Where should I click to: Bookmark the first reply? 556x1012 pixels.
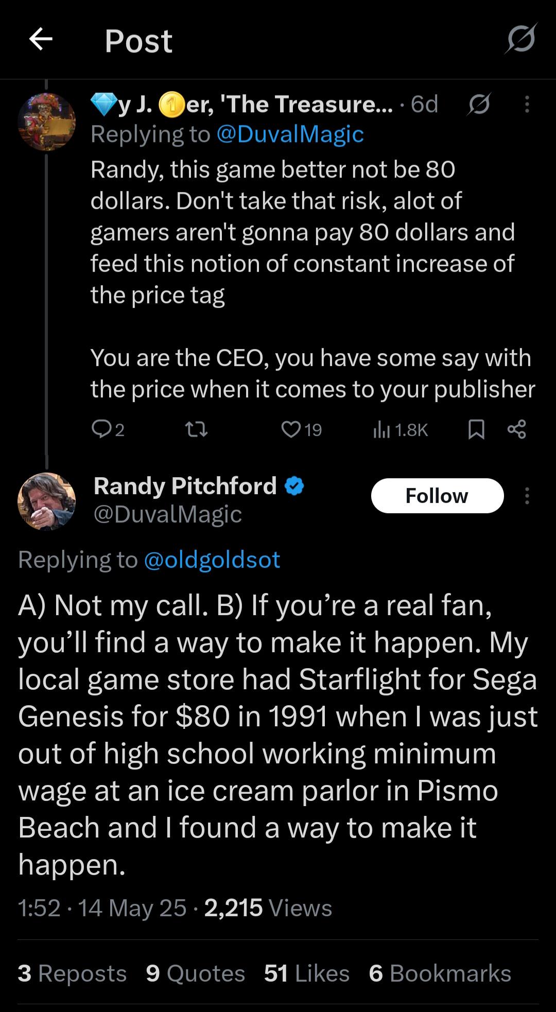(476, 429)
